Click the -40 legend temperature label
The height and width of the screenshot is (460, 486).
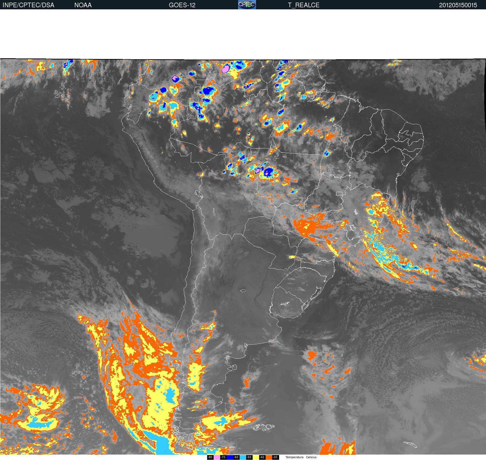(x=262, y=457)
